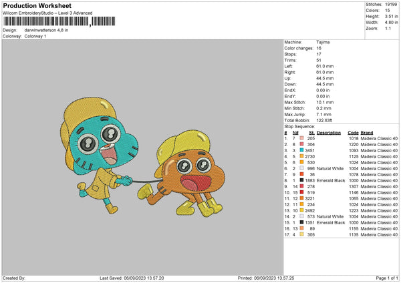Click the Color changes value '16'
The height and width of the screenshot is (283, 401).
click(x=319, y=48)
